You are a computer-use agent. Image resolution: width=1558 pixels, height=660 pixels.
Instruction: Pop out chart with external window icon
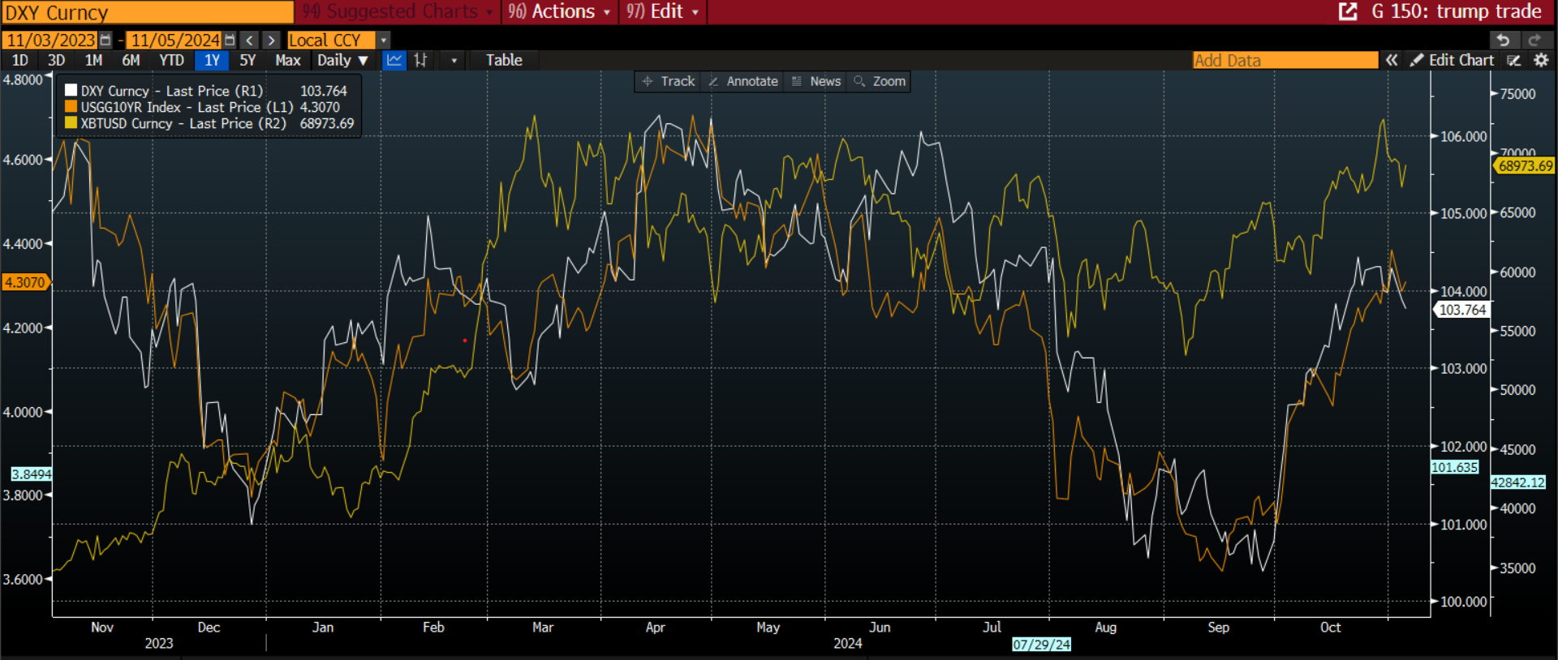pos(1348,11)
